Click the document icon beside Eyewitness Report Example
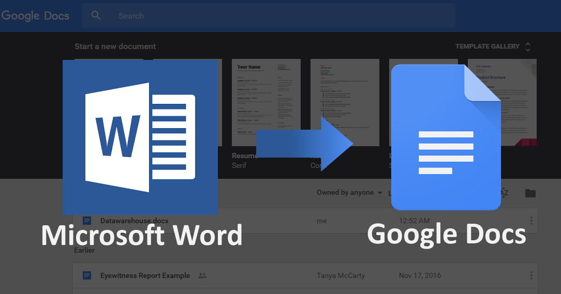561x294 pixels. tap(87, 275)
